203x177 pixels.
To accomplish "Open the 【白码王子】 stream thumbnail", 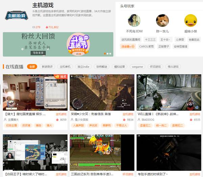I will [35, 153].
